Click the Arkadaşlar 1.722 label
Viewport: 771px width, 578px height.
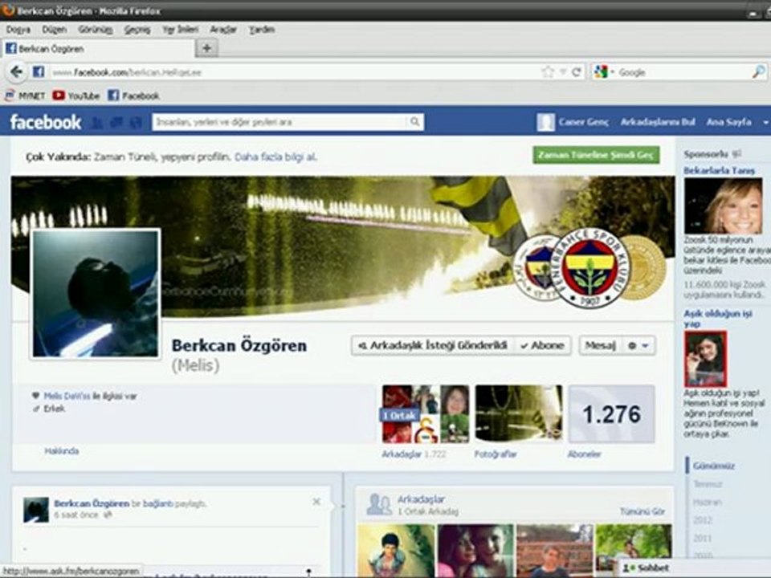coord(414,454)
